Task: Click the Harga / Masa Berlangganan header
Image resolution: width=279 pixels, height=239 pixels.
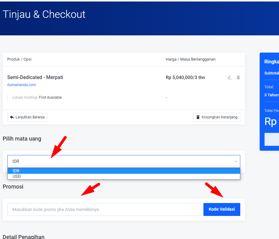Action: pyautogui.click(x=191, y=59)
